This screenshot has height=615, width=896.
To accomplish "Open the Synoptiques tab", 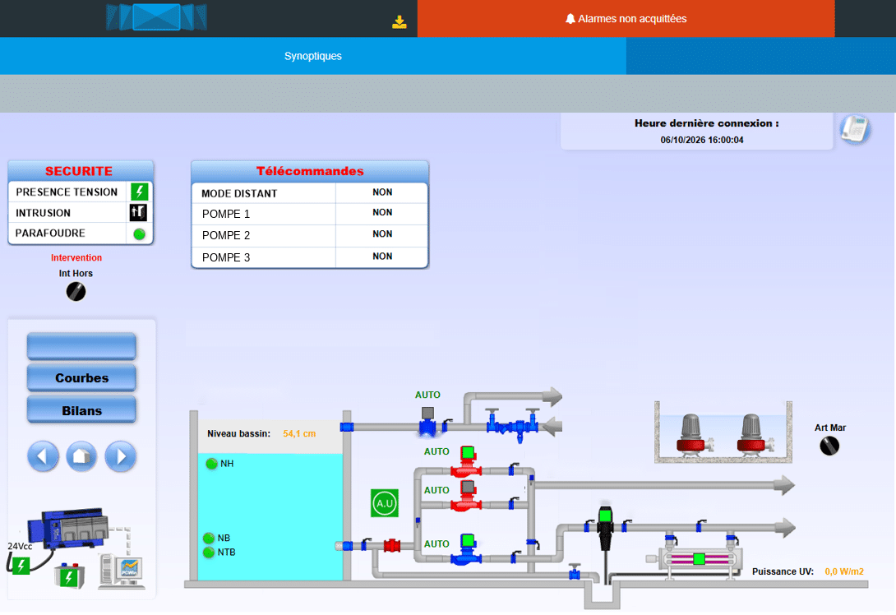I will point(313,56).
